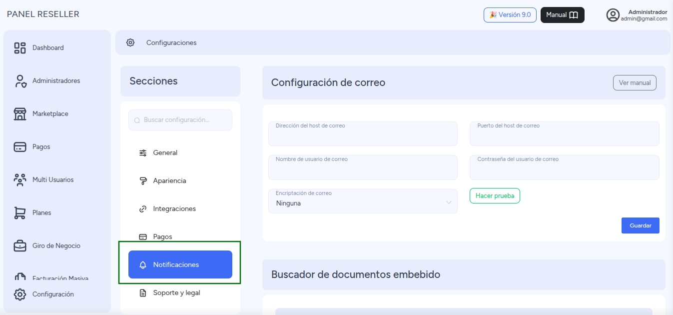Select the Soporte y legal section
The image size is (673, 315).
point(180,293)
